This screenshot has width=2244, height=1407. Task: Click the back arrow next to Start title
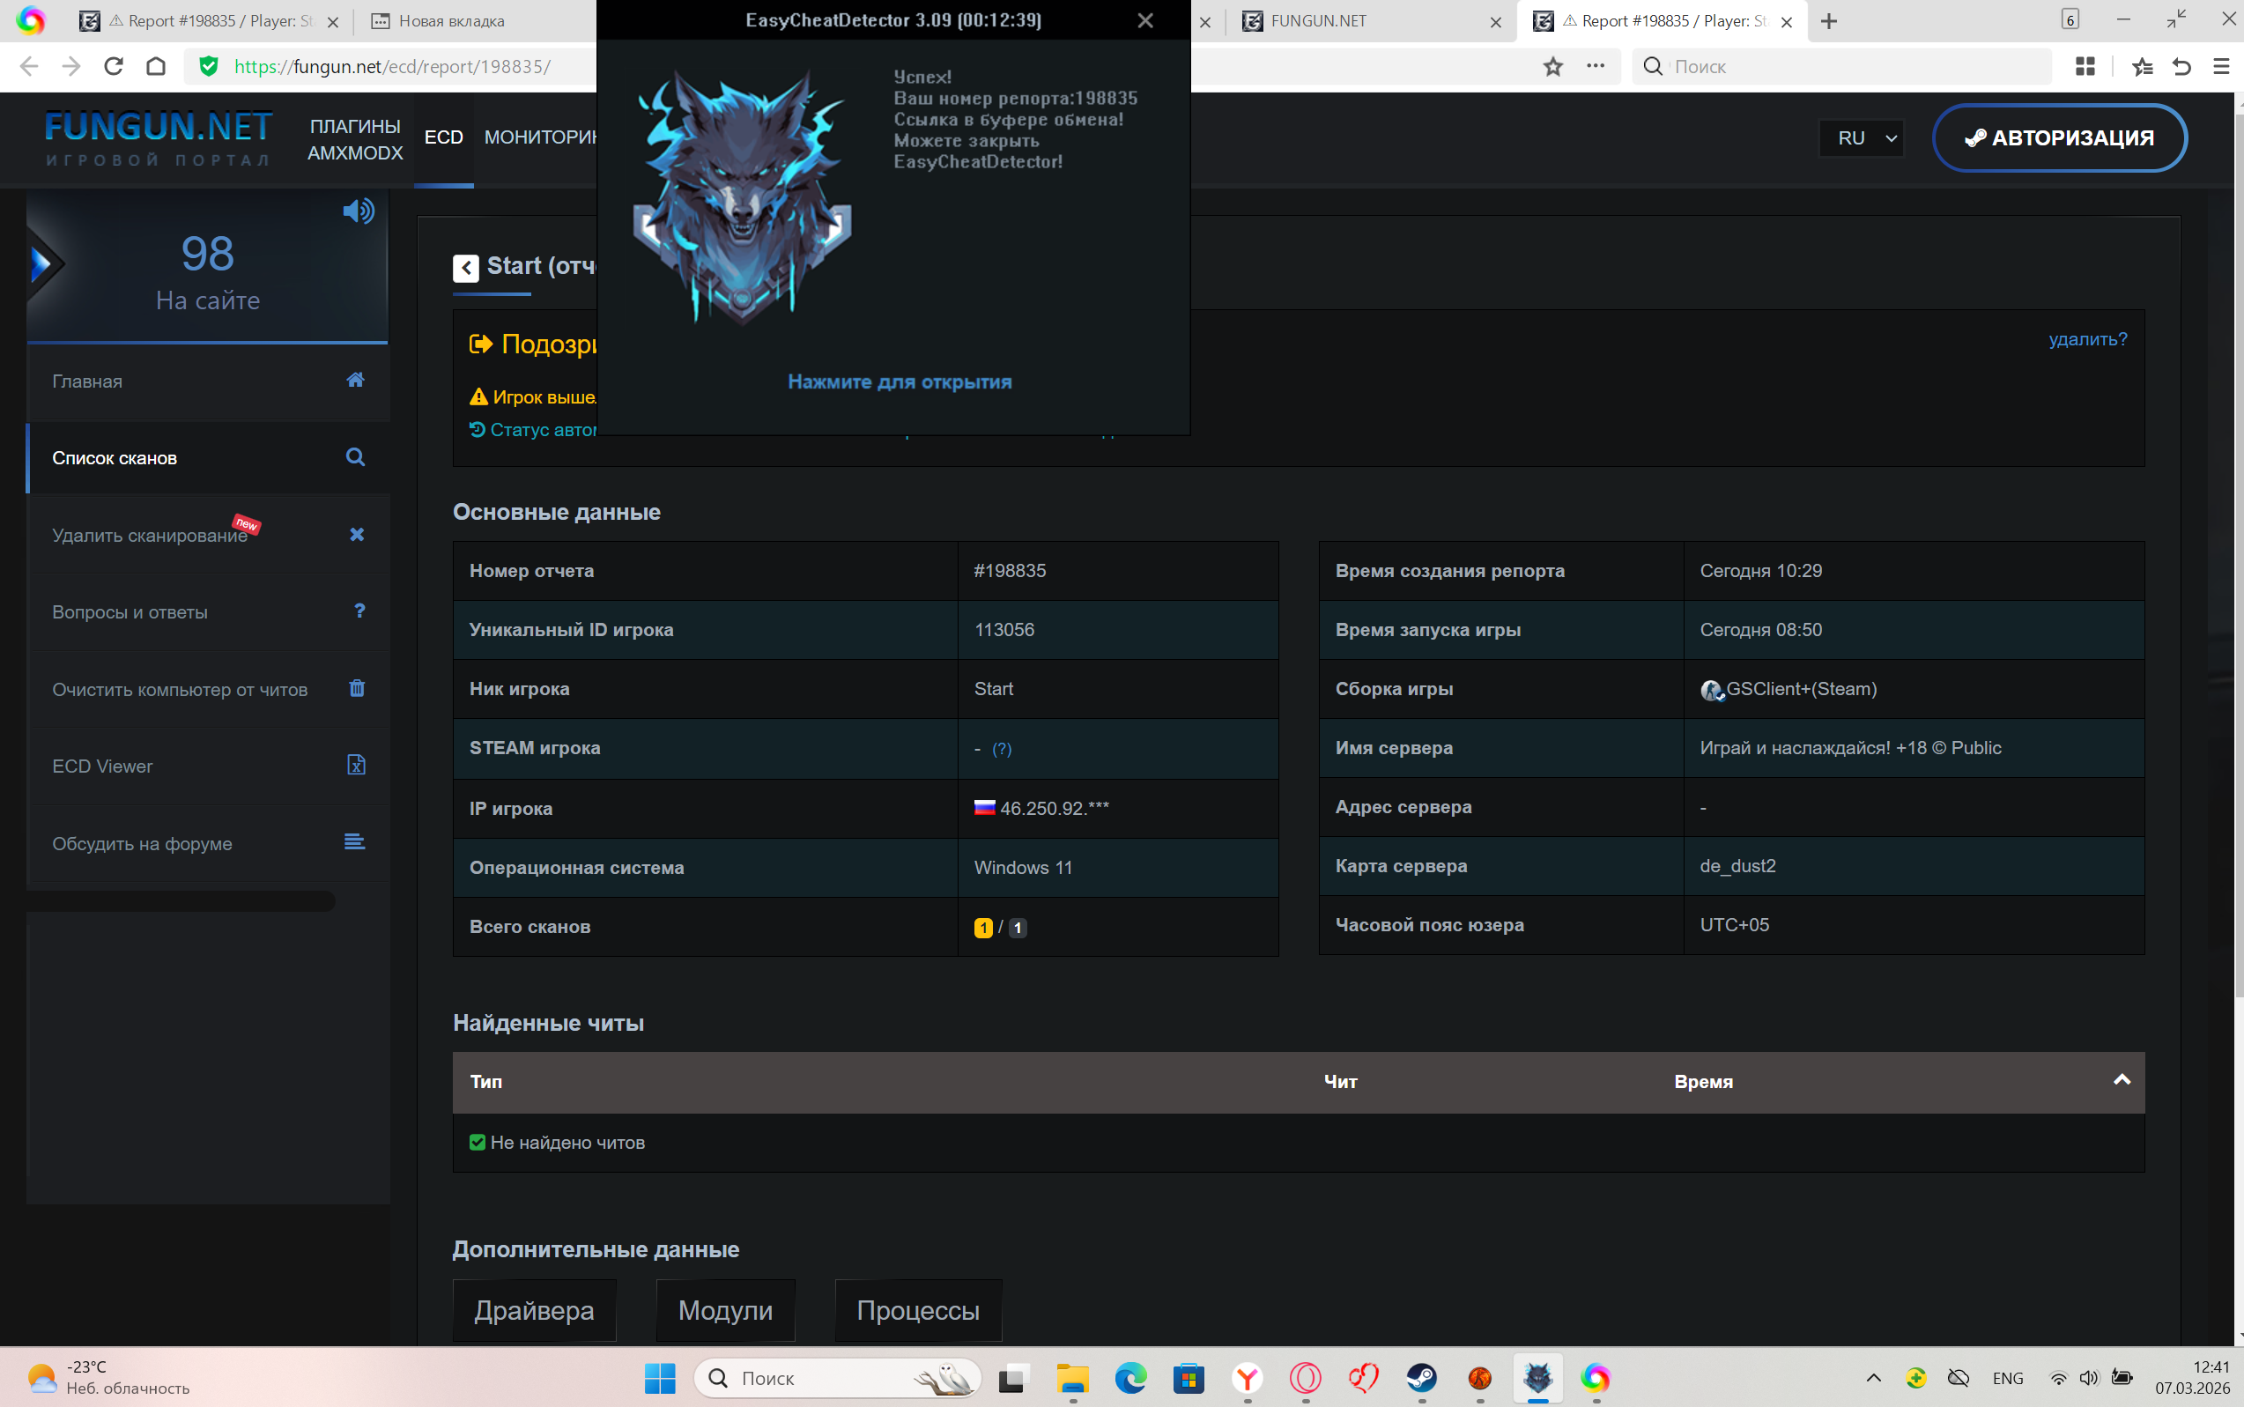(x=465, y=268)
